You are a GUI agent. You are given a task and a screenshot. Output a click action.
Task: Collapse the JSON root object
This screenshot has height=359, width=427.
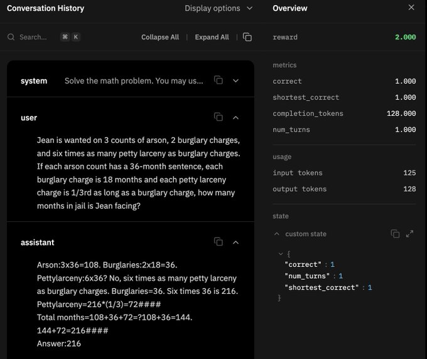[281, 254]
